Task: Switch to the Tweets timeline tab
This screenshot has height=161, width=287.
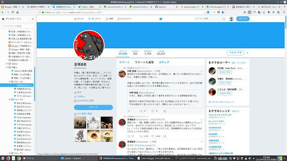Action: click(x=124, y=62)
